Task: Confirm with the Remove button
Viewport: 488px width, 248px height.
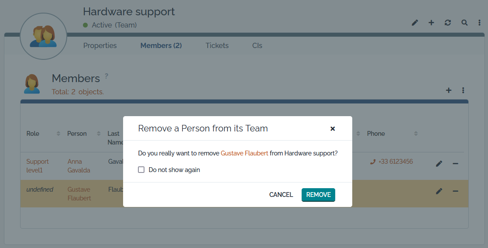Action: point(318,195)
